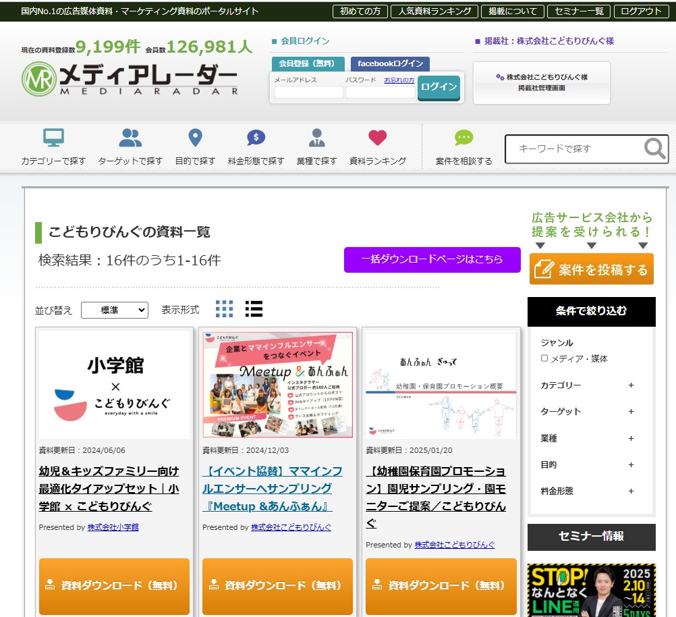Focus the メールアドレス input field
Image resolution: width=676 pixels, height=617 pixels.
309,92
